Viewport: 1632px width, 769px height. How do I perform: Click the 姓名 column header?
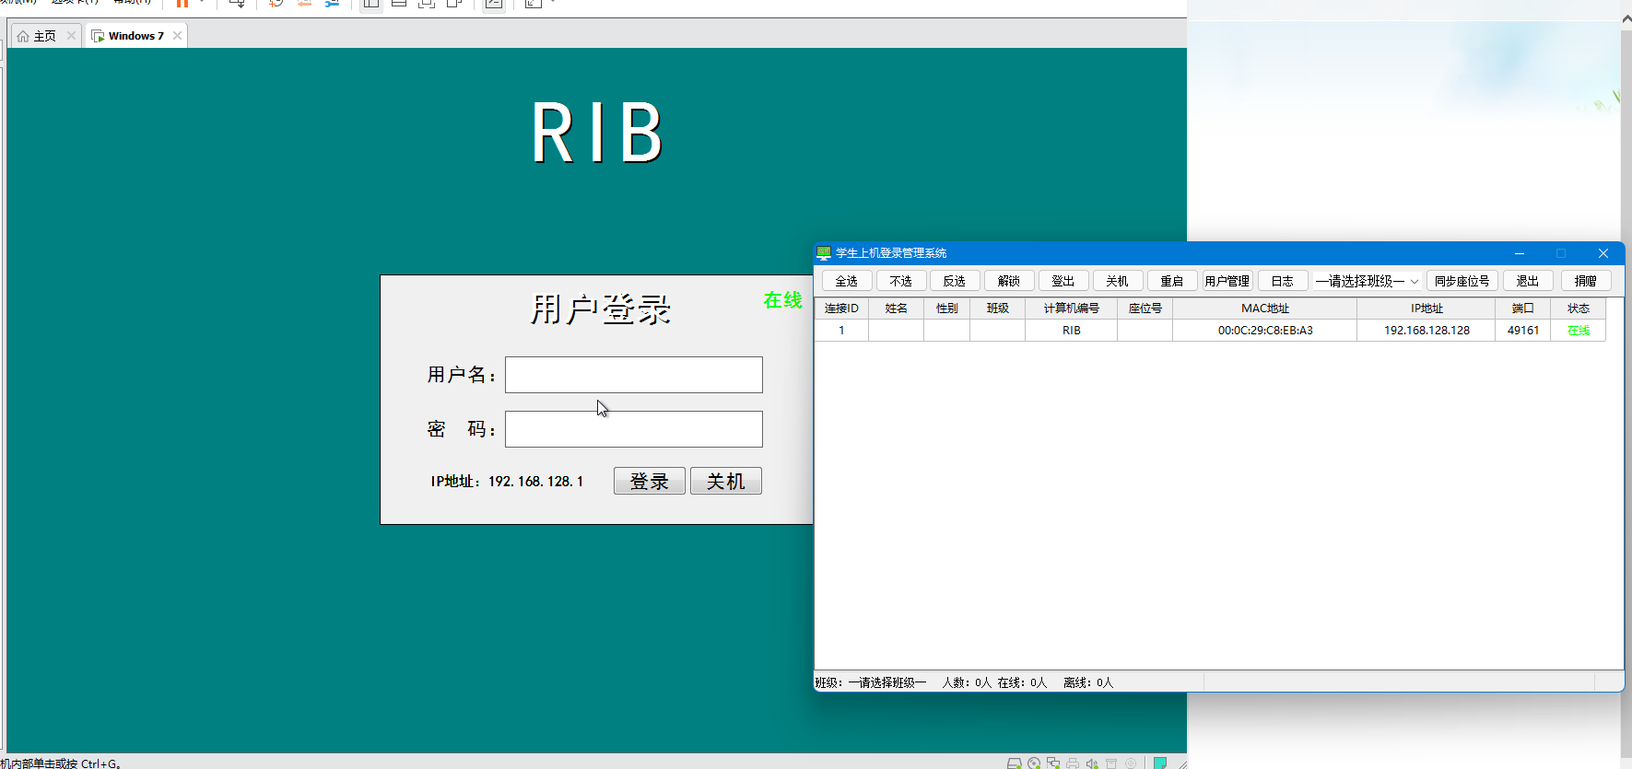[897, 309]
